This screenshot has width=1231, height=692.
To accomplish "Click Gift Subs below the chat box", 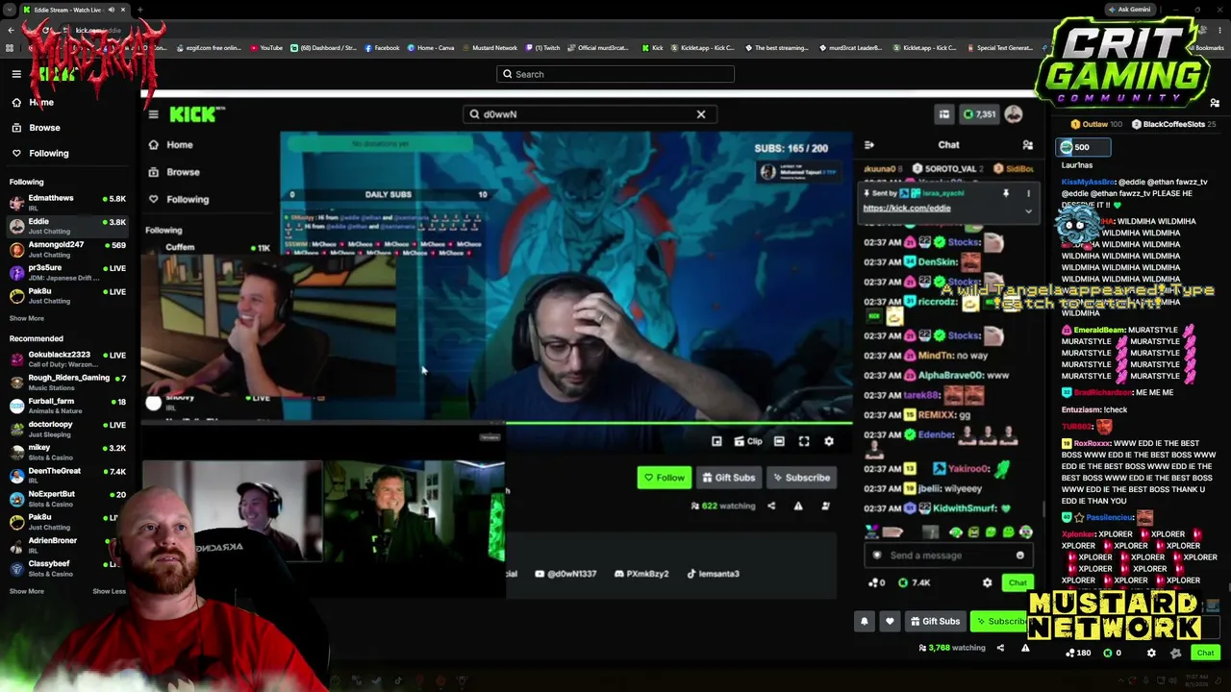I will pos(935,622).
